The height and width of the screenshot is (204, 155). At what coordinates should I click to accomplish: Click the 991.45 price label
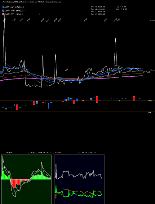click(x=146, y=72)
